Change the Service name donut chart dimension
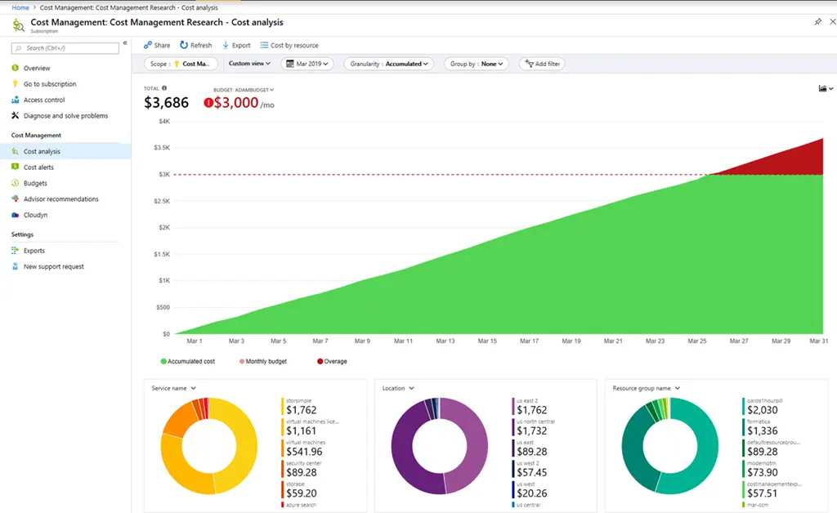This screenshot has height=513, width=837. pyautogui.click(x=173, y=388)
